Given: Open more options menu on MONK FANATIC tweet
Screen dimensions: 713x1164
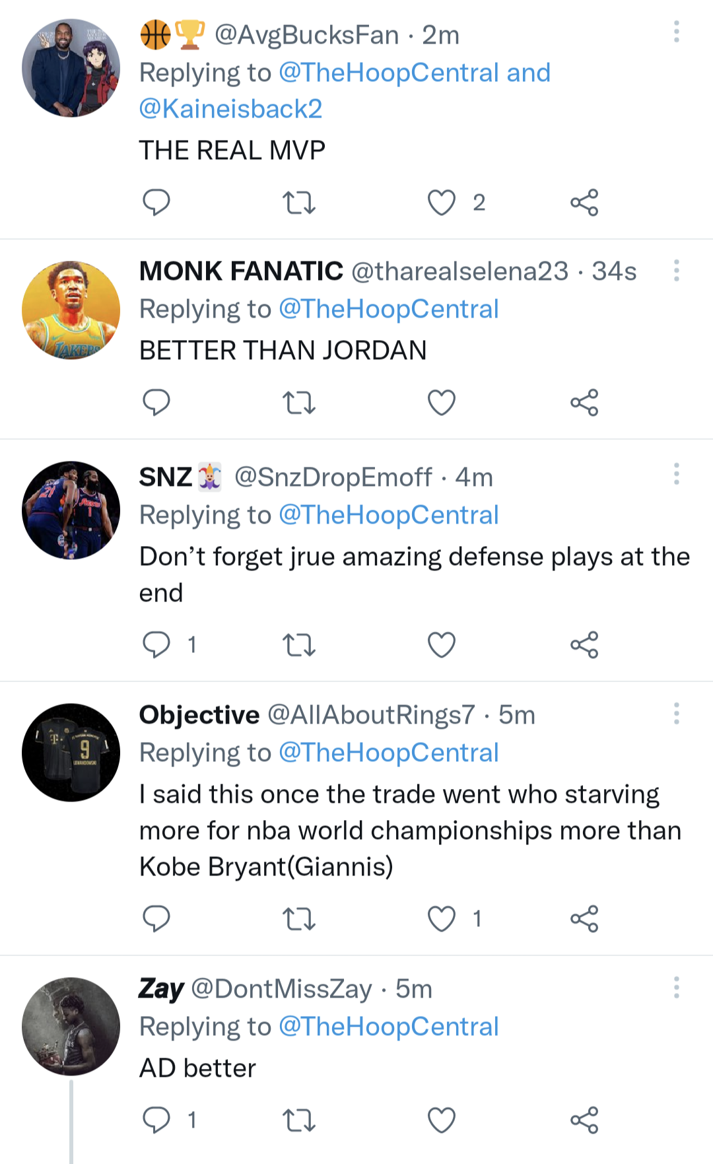Looking at the screenshot, I should coord(676,271).
